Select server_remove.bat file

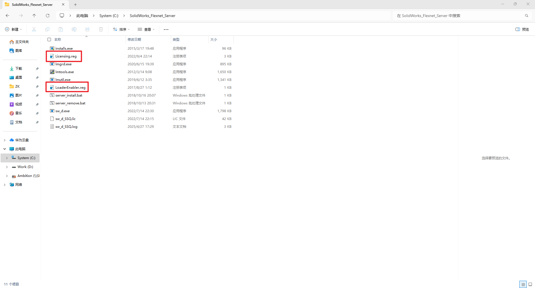(x=70, y=103)
